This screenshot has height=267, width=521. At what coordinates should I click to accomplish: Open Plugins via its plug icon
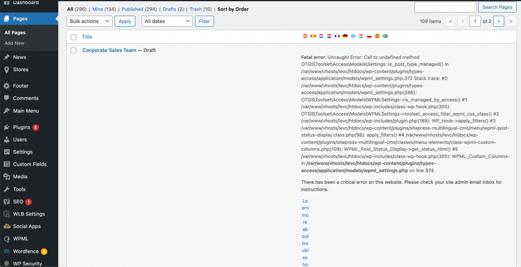pyautogui.click(x=7, y=127)
